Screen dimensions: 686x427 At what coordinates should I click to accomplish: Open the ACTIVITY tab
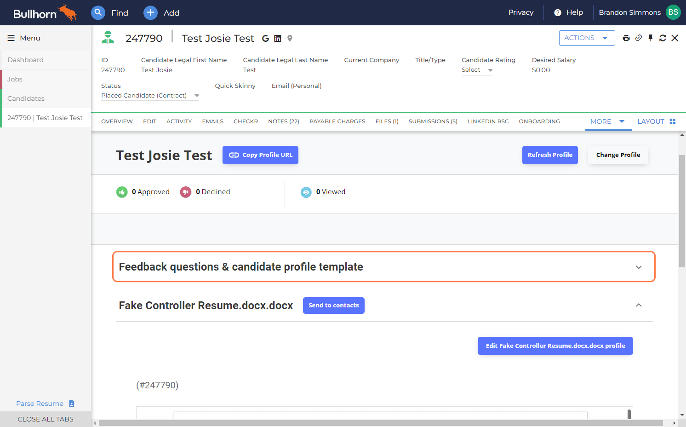point(179,121)
